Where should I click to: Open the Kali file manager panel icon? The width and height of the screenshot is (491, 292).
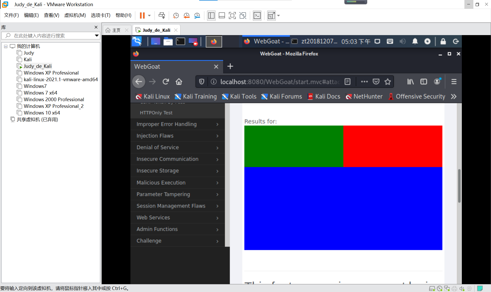168,41
